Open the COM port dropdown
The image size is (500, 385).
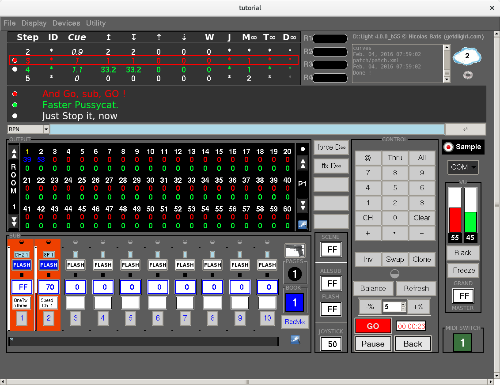pos(463,167)
